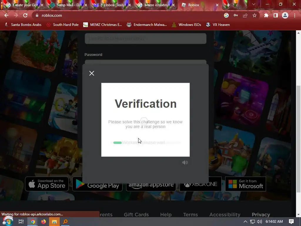Viewport: 301px width, 226px height.
Task: Open MEMZ Christmas bookmark
Action: click(103, 25)
